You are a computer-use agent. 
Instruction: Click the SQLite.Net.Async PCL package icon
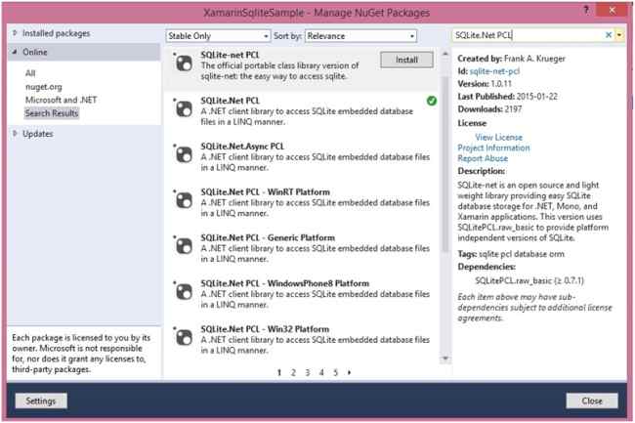point(184,154)
